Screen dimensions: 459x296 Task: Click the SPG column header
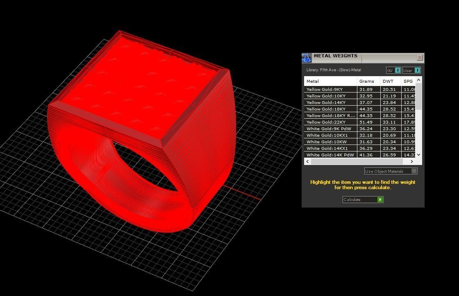coord(408,81)
